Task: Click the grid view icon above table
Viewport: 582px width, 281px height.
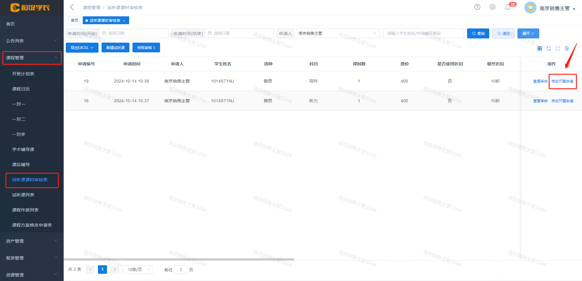Action: [x=540, y=48]
